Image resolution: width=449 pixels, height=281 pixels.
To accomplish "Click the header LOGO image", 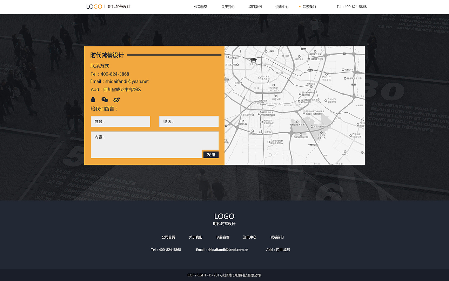I will 94,7.
